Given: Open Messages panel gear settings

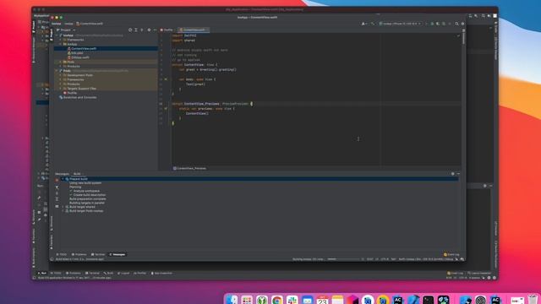Looking at the screenshot, I should coord(453,174).
